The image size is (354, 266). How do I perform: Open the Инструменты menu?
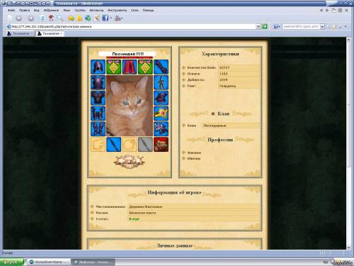(x=117, y=10)
